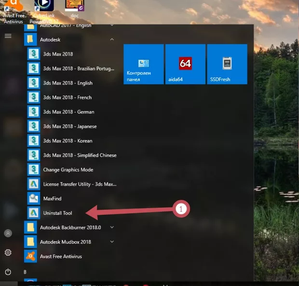Launch MaxFind from the Autodesk folder
299x286 pixels.
[52, 199]
